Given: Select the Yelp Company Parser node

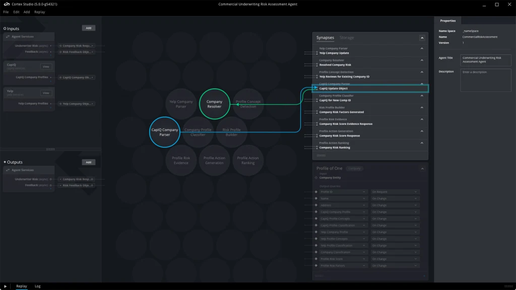Looking at the screenshot, I should tap(180, 104).
